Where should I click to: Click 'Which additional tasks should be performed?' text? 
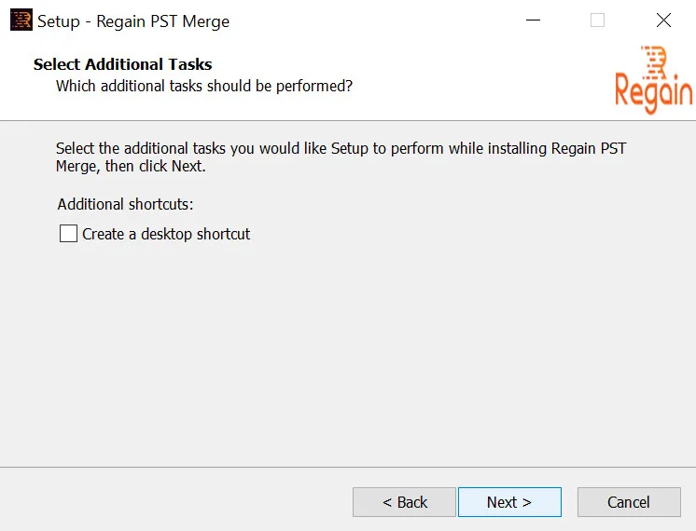(204, 86)
